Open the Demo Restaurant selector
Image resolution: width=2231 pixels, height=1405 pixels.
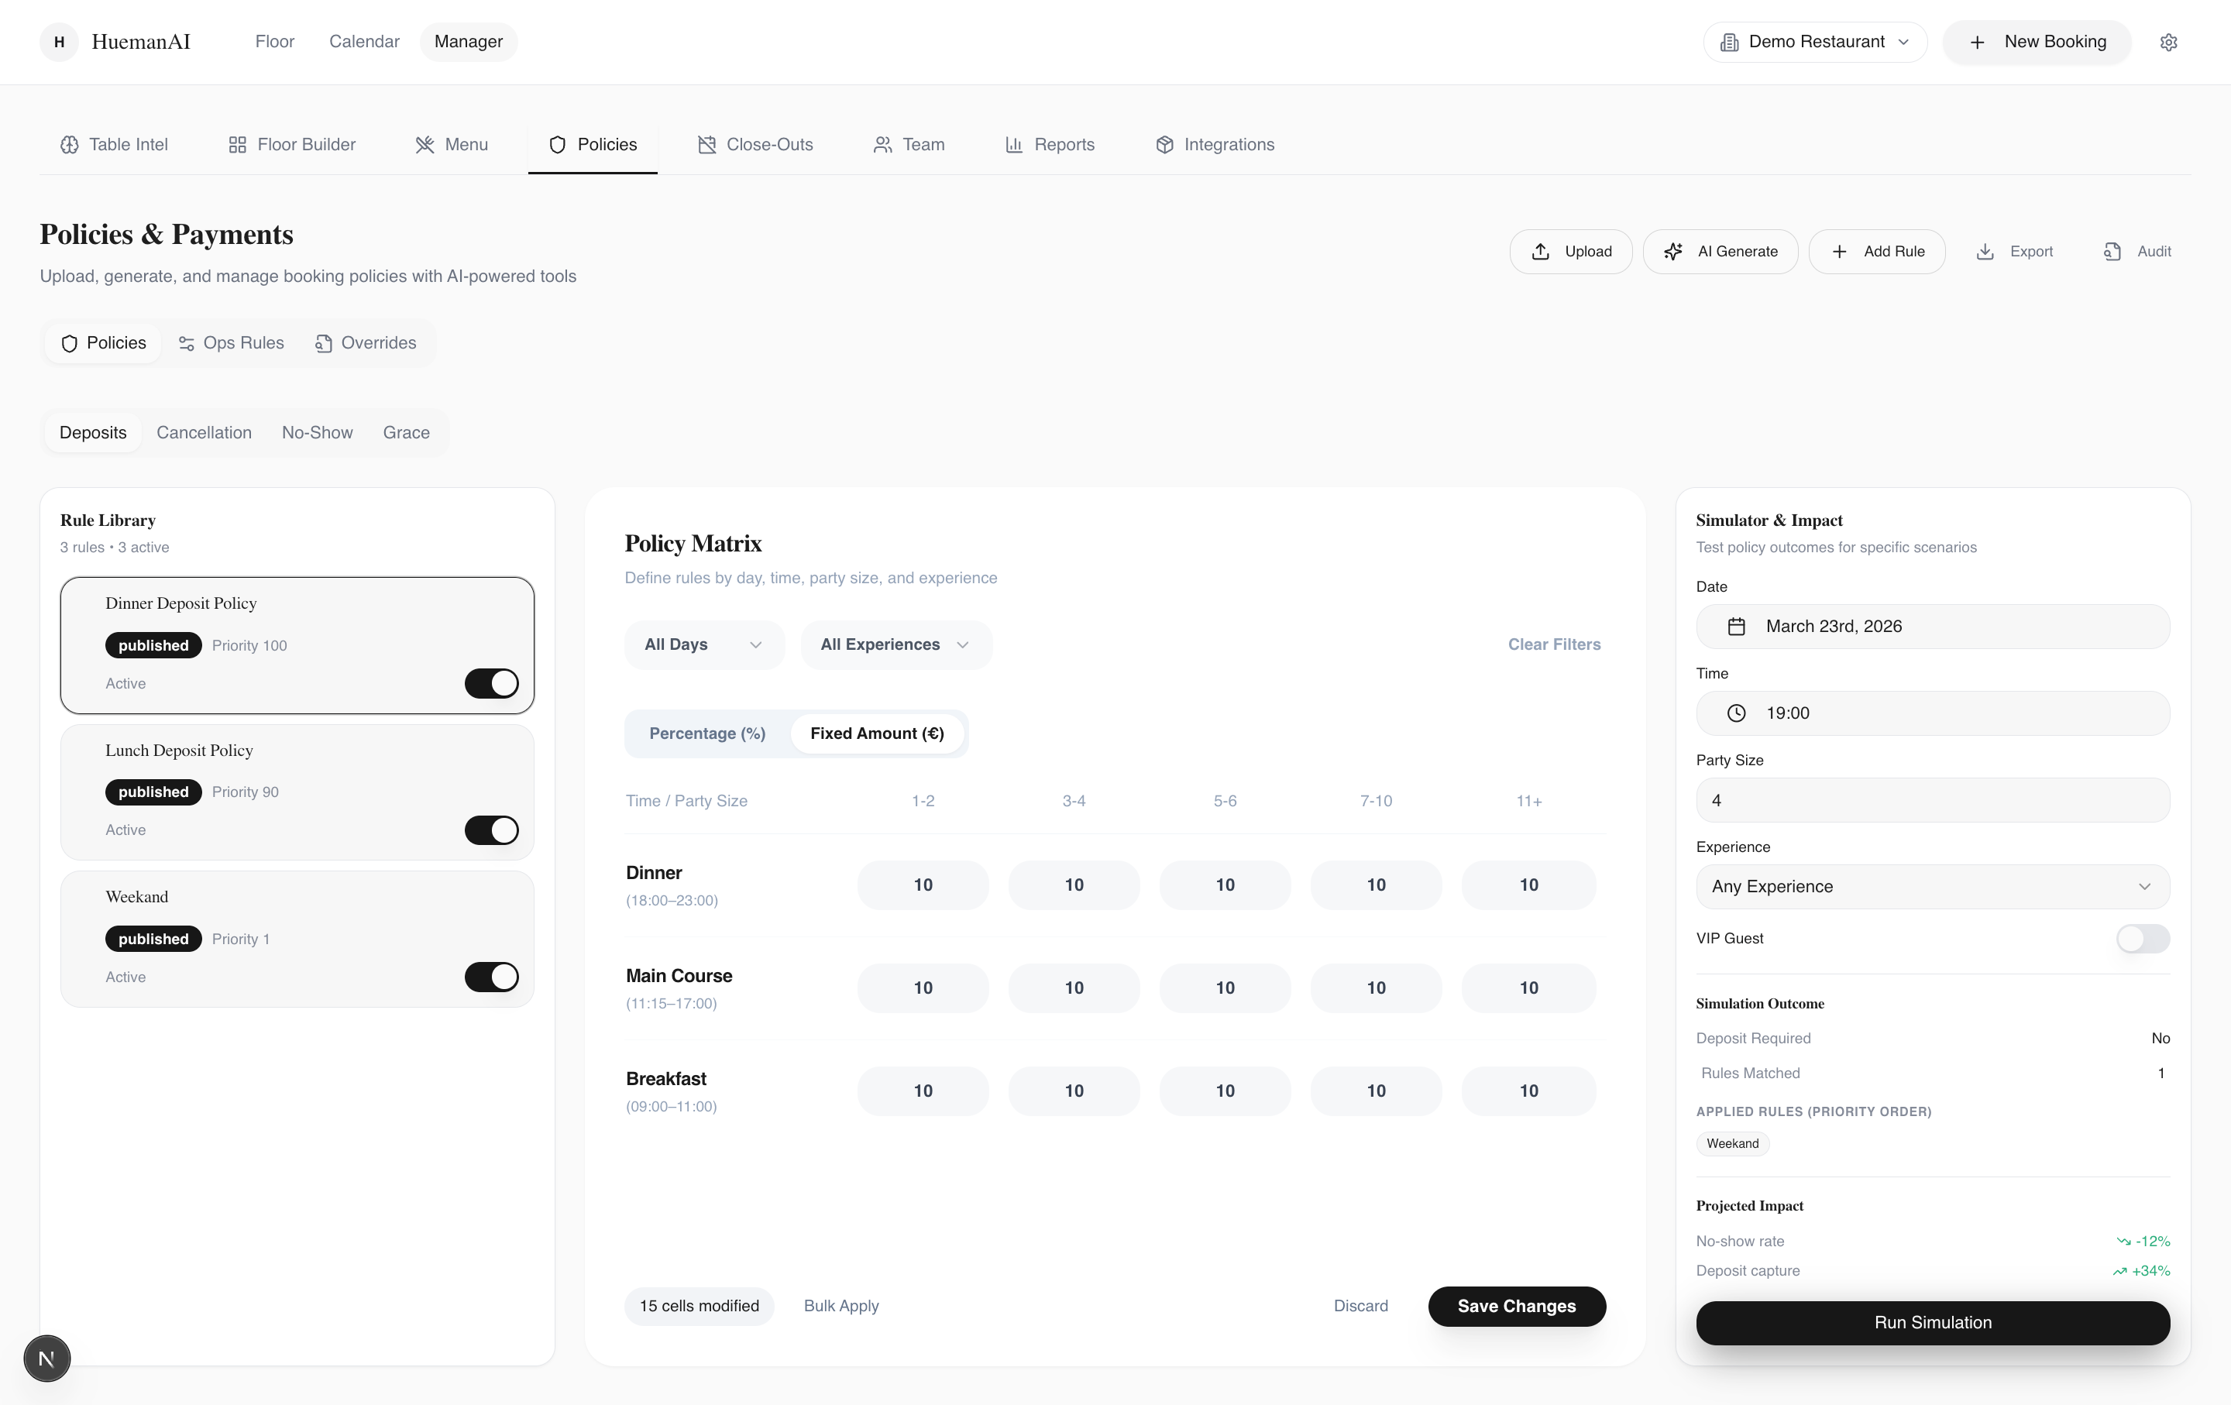[x=1814, y=43]
